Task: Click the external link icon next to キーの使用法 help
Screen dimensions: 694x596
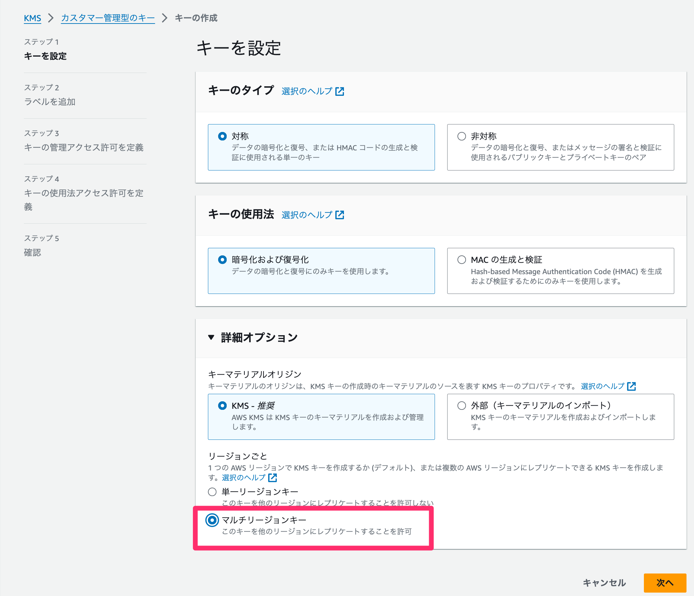Action: coord(340,215)
